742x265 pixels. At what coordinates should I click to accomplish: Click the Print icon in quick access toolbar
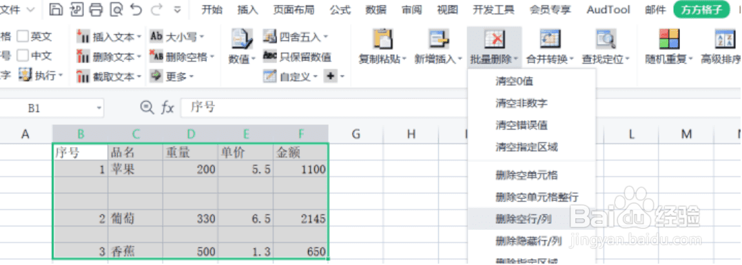(96, 9)
